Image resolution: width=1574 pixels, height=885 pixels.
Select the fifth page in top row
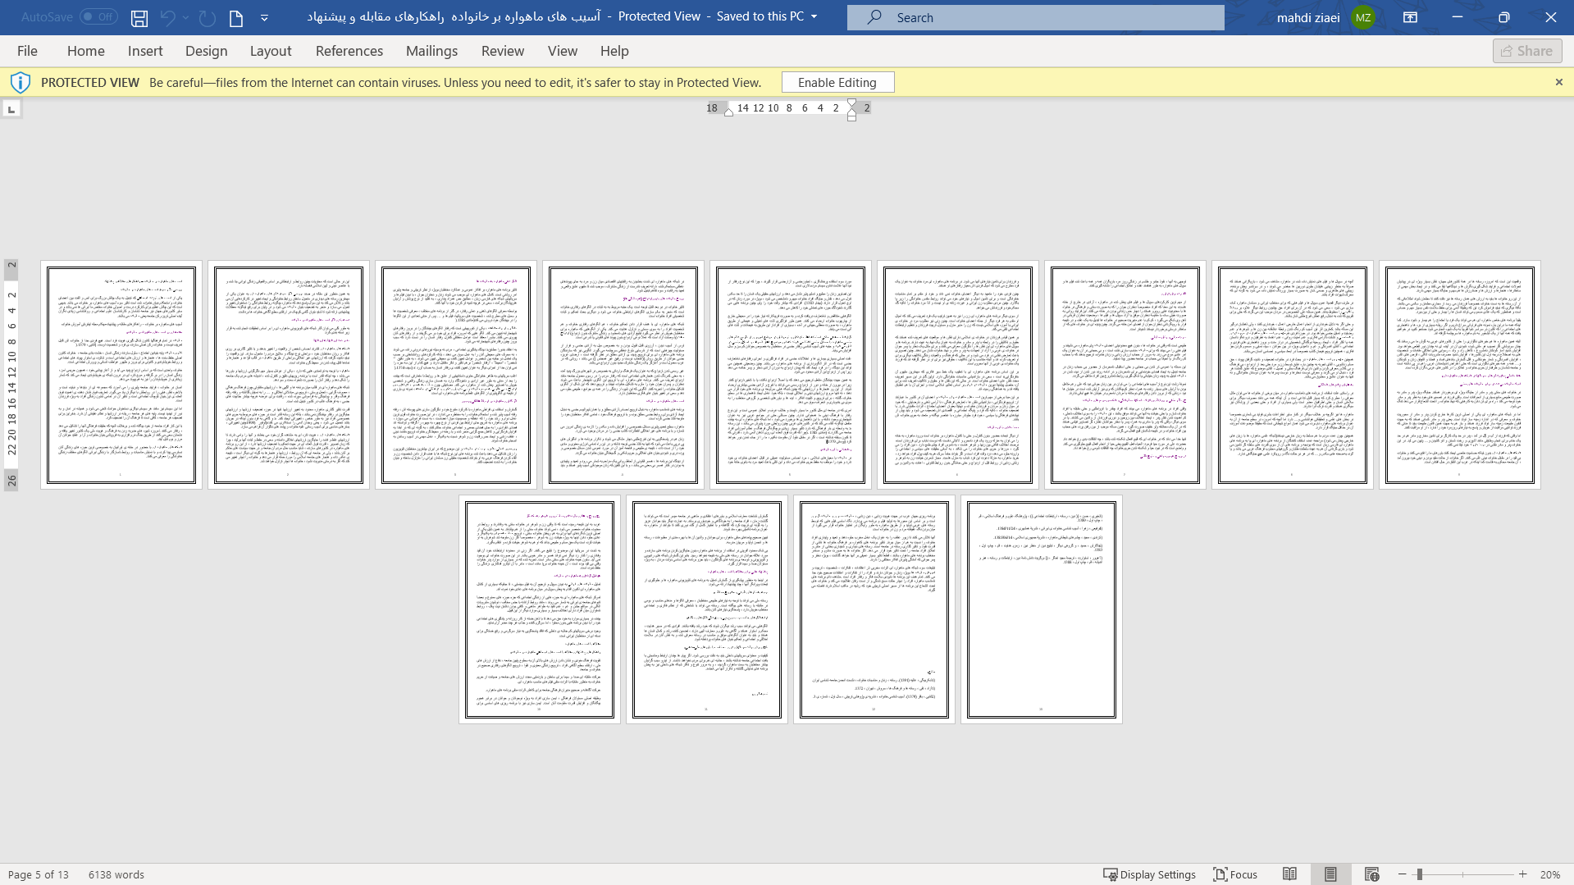point(791,375)
